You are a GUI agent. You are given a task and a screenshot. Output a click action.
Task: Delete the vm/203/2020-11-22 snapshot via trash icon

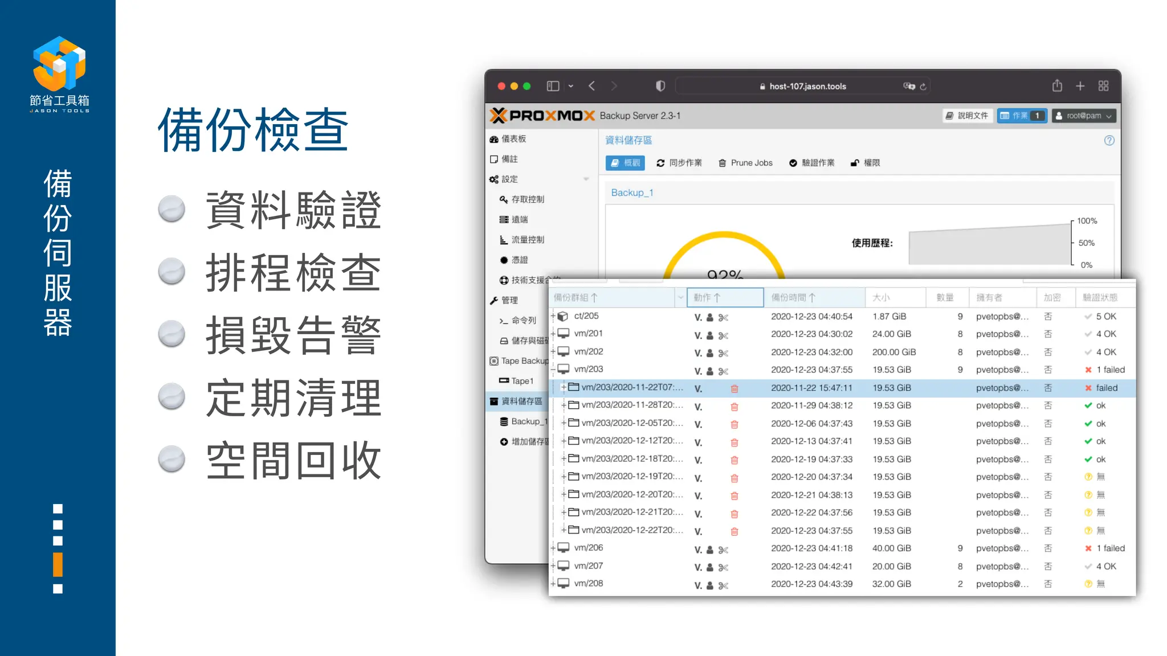pyautogui.click(x=735, y=388)
